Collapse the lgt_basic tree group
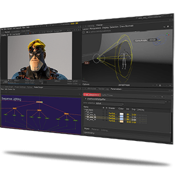Image resolution: width=188 pixels, height=193 pixels. [x=84, y=110]
